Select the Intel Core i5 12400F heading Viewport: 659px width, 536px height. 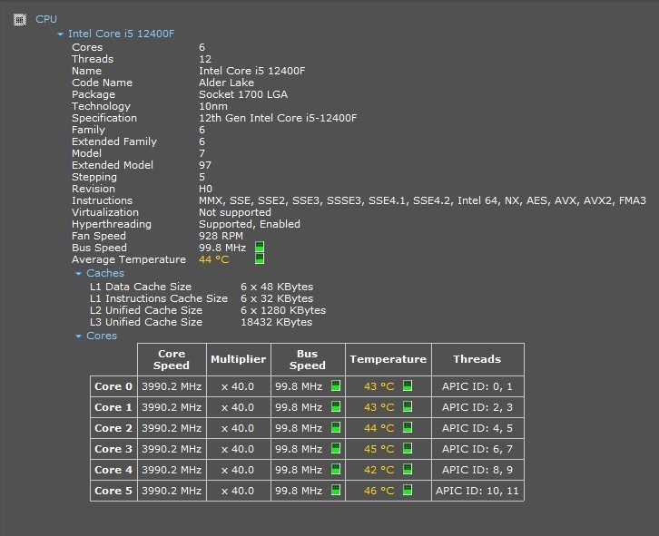[x=121, y=34]
